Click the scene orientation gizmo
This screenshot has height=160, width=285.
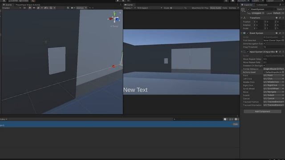114,18
